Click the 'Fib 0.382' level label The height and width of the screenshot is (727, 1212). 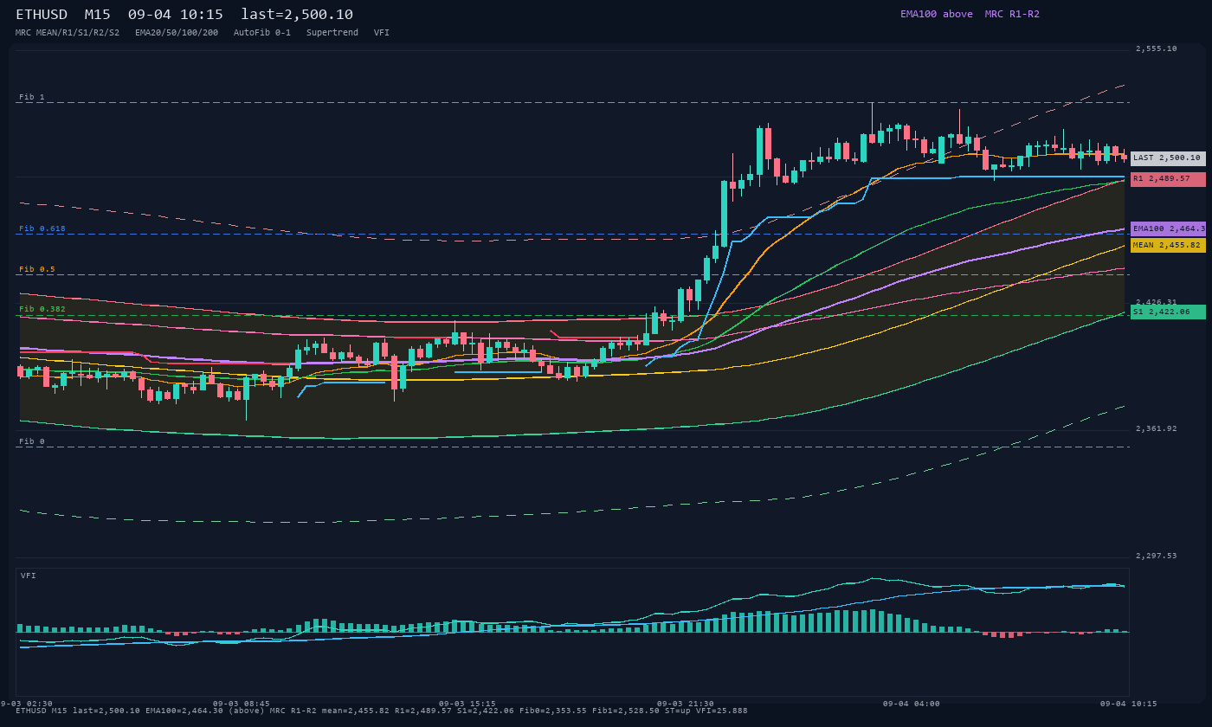[42, 309]
